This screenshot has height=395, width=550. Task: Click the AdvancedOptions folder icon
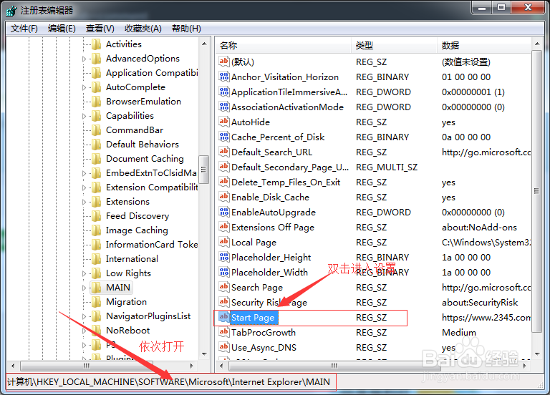pos(96,59)
